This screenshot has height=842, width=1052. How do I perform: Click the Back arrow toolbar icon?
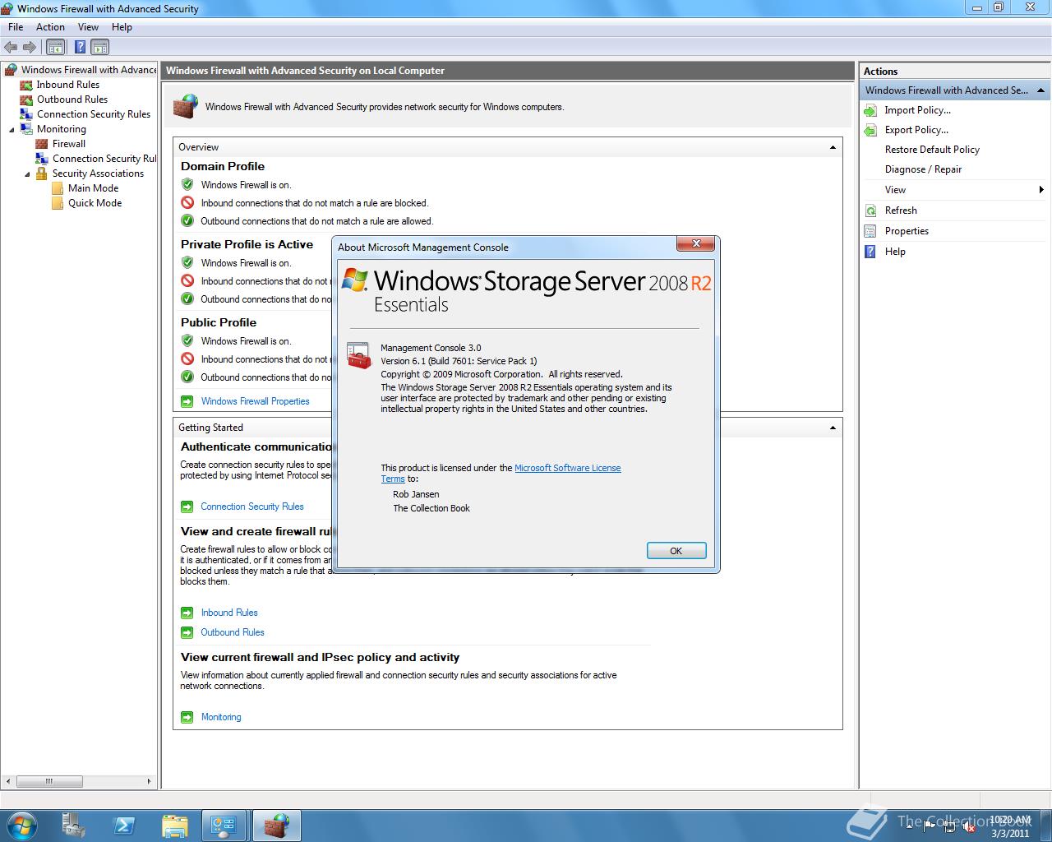[x=11, y=47]
